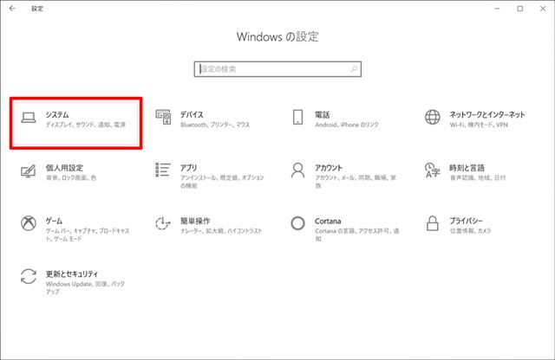Click the 更新とセキュリティ refresh arrows icon
This screenshot has height=360, width=555.
[29, 276]
